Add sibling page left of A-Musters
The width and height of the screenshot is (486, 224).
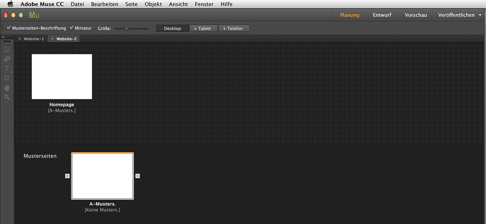pos(67,176)
